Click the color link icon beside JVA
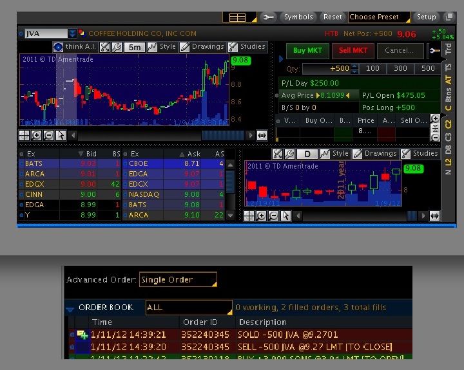The height and width of the screenshot is (370, 464). (82, 33)
